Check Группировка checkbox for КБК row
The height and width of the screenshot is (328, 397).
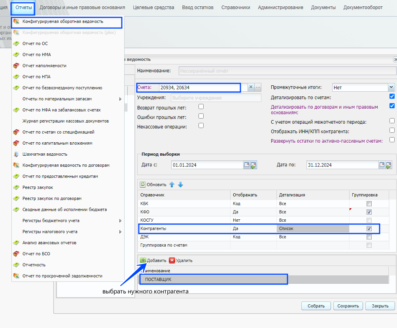(369, 204)
